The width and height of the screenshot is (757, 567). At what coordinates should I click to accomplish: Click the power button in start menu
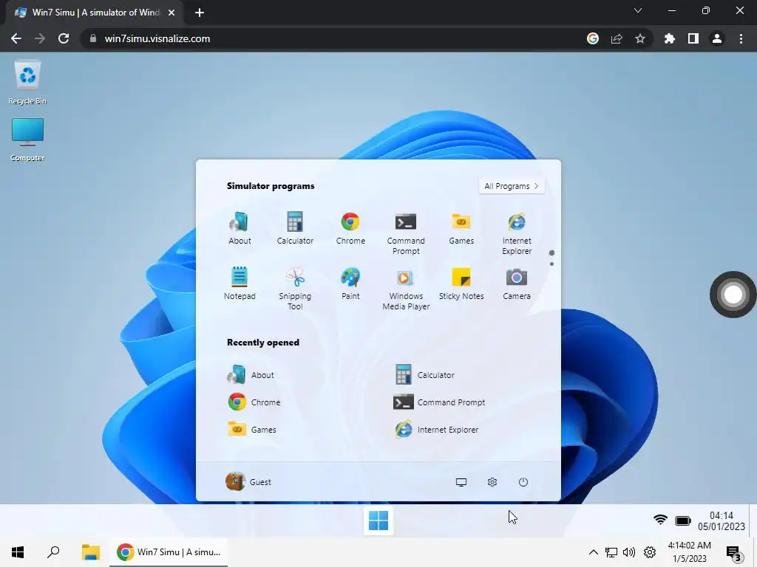(523, 482)
